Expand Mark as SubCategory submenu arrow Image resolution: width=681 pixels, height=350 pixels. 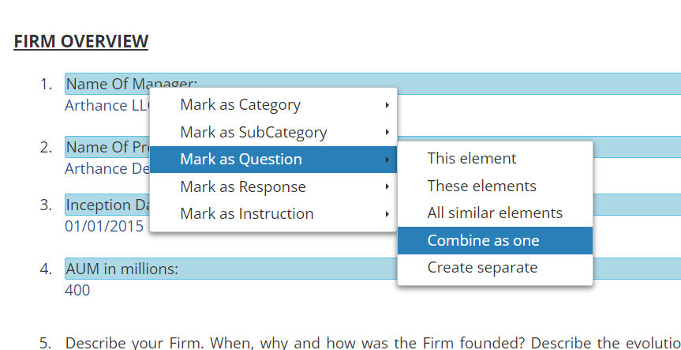tap(387, 132)
